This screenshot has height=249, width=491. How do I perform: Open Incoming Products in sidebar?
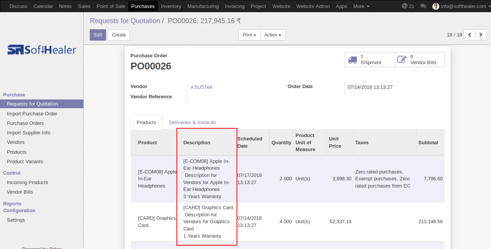tap(27, 182)
